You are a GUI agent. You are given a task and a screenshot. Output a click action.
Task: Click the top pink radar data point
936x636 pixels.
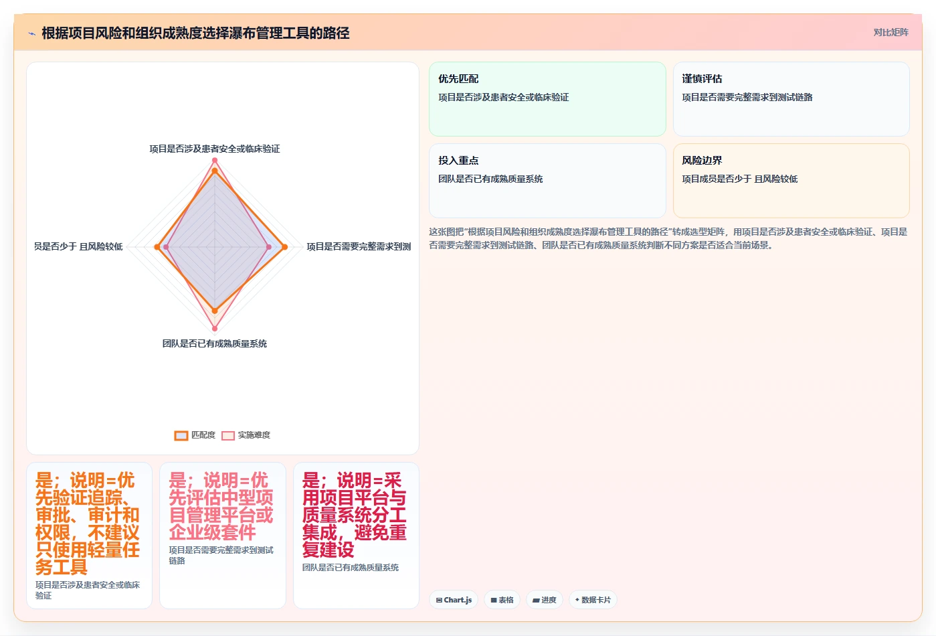[x=215, y=161]
